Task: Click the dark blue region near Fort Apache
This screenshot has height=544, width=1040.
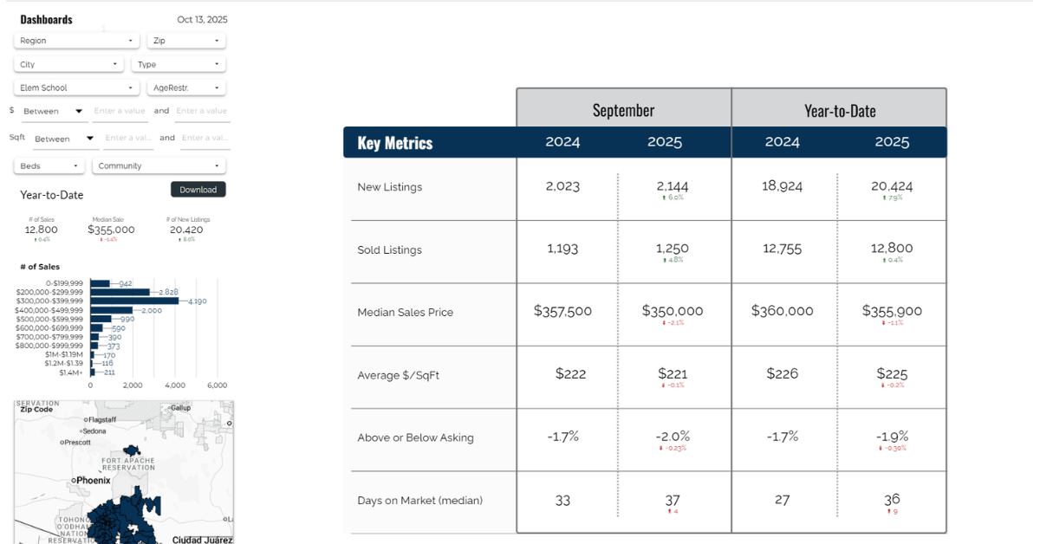Action: tap(132, 450)
